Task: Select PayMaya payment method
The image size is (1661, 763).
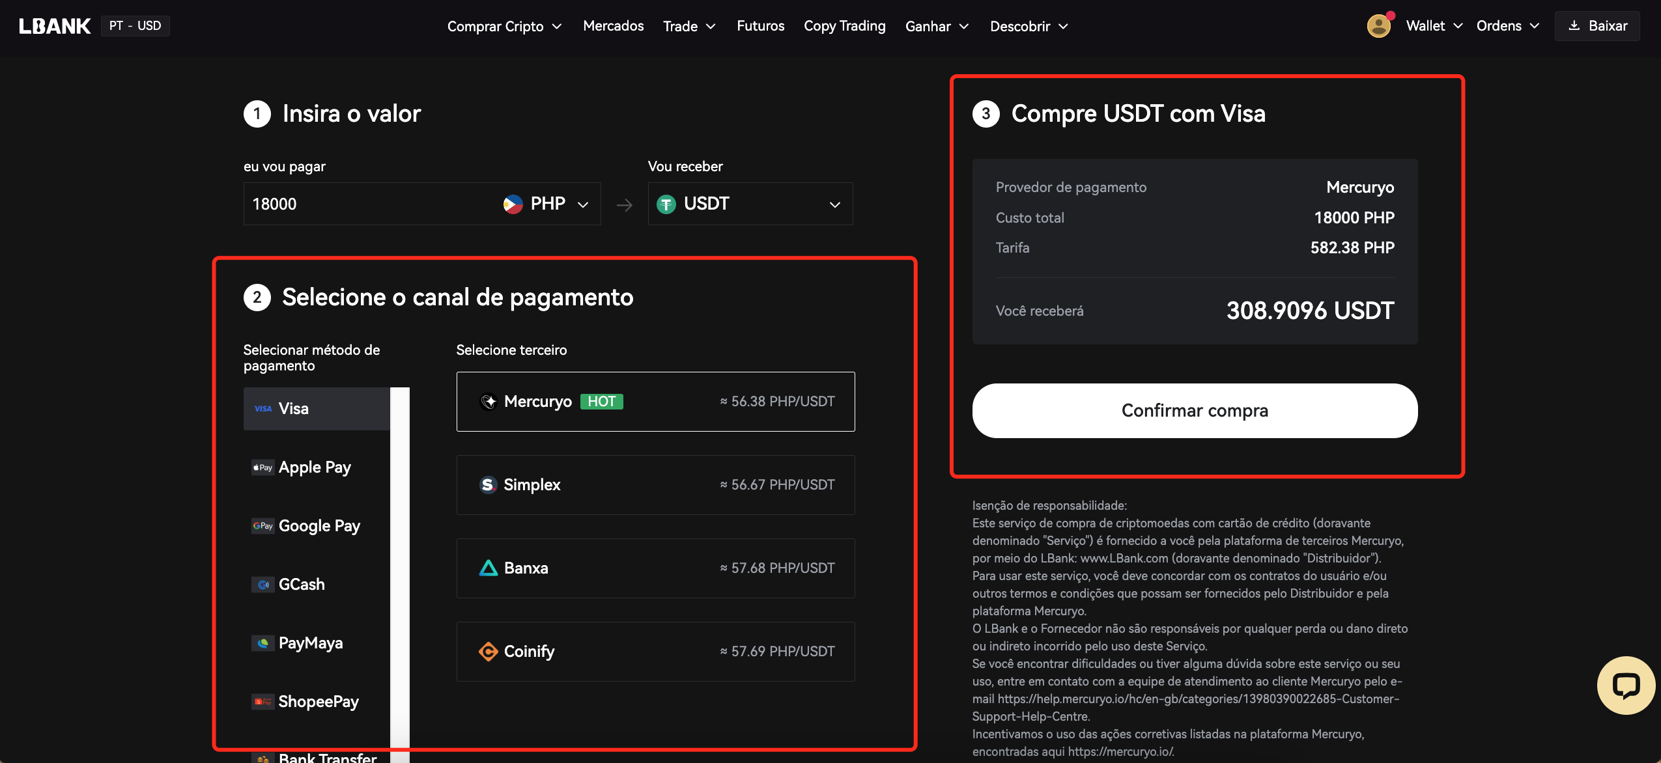Action: tap(317, 643)
